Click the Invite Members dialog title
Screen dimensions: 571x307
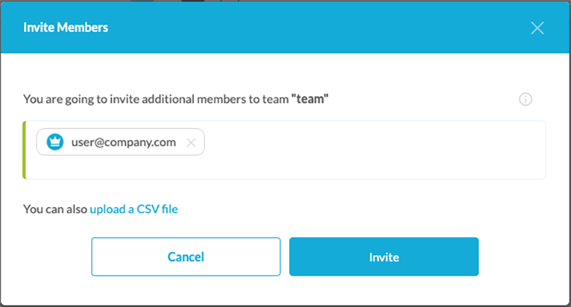[66, 28]
